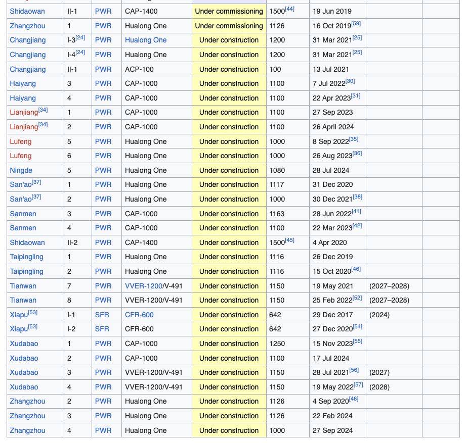Open citation 55 after 15 Nov 2023
The image size is (466, 443).
click(358, 341)
